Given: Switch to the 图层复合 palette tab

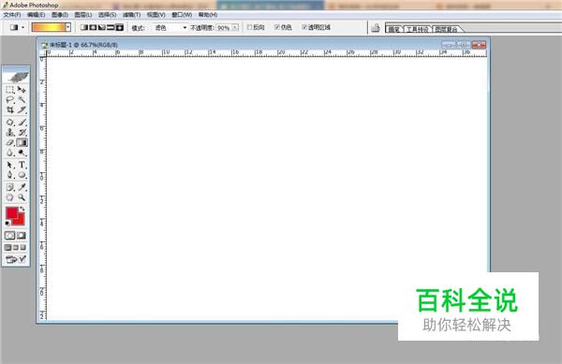Looking at the screenshot, I should coord(447,29).
